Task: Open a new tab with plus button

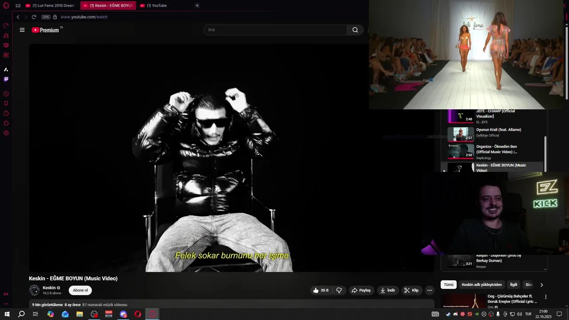Action: tap(197, 5)
